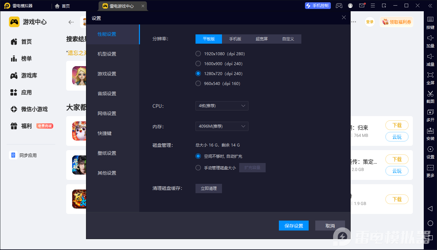This screenshot has width=437, height=250.
Task: Open the multi-instance (多开) icon
Action: point(430,112)
